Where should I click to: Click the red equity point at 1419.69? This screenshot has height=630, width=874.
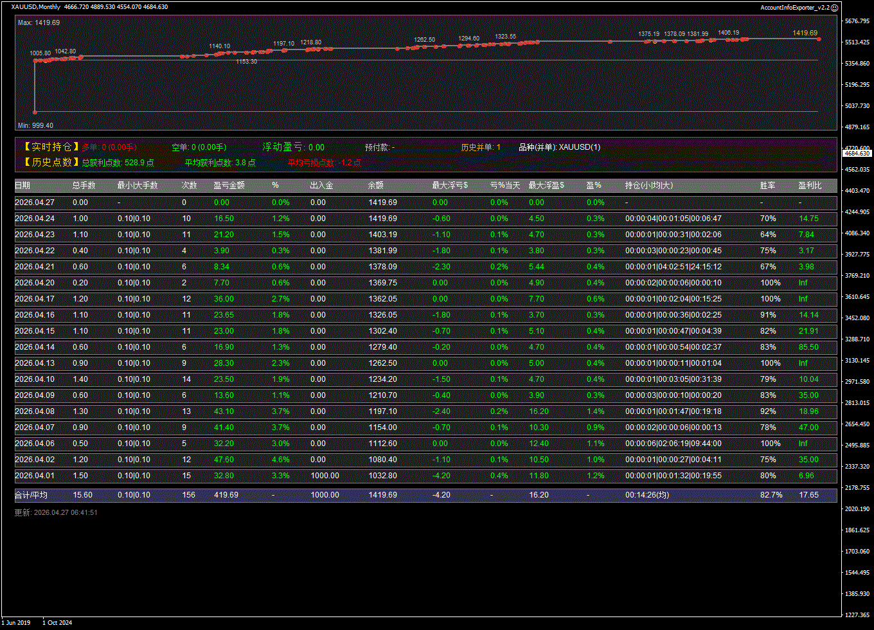point(819,39)
